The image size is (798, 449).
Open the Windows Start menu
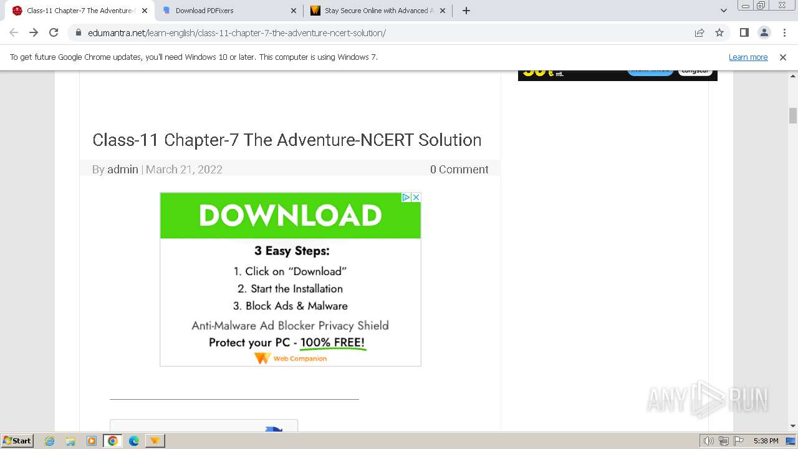[17, 440]
